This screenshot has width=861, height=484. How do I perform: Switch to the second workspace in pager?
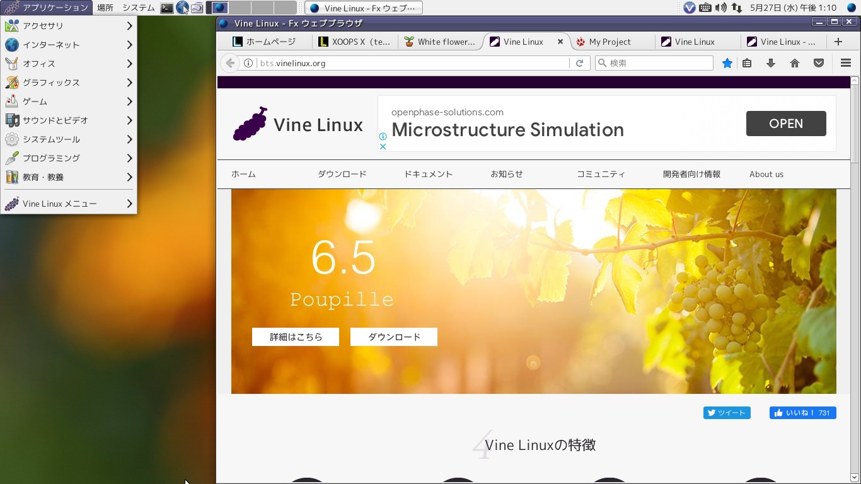click(x=240, y=8)
